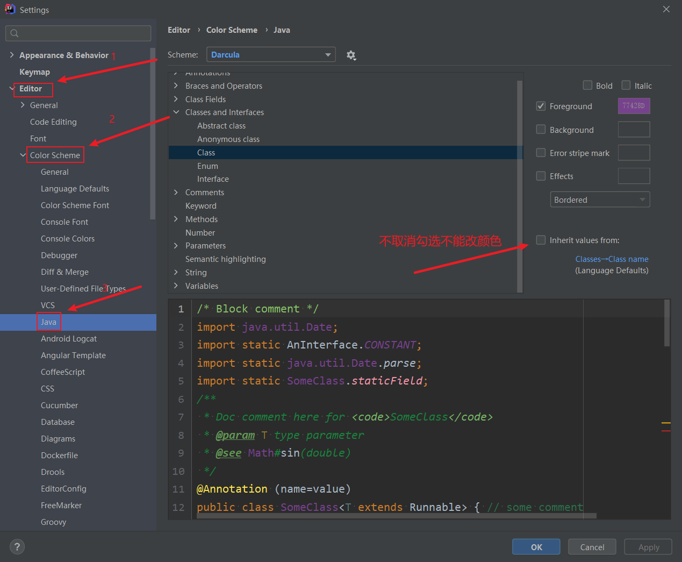Screen dimensions: 682x562
Task: Select Enum attribute
Action: [207, 166]
